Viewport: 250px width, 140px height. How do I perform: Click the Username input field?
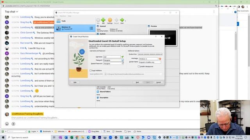[x=112, y=57]
